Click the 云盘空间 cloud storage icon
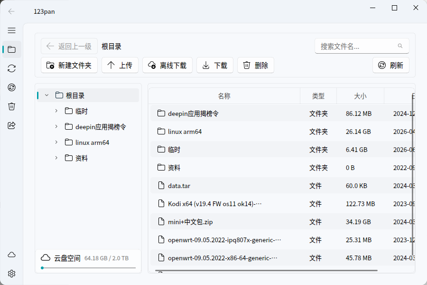Viewport: 427px width, 285px height. point(46,258)
